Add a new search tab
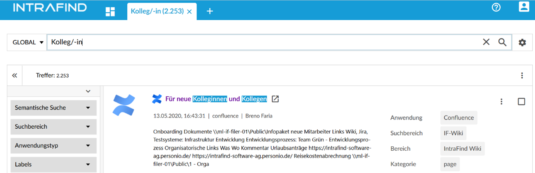The height and width of the screenshot is (173, 535). pos(210,12)
